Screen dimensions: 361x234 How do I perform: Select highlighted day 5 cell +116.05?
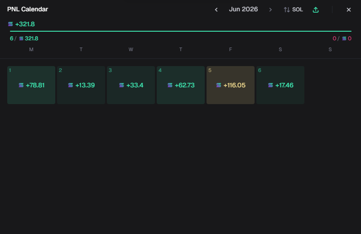(x=231, y=85)
